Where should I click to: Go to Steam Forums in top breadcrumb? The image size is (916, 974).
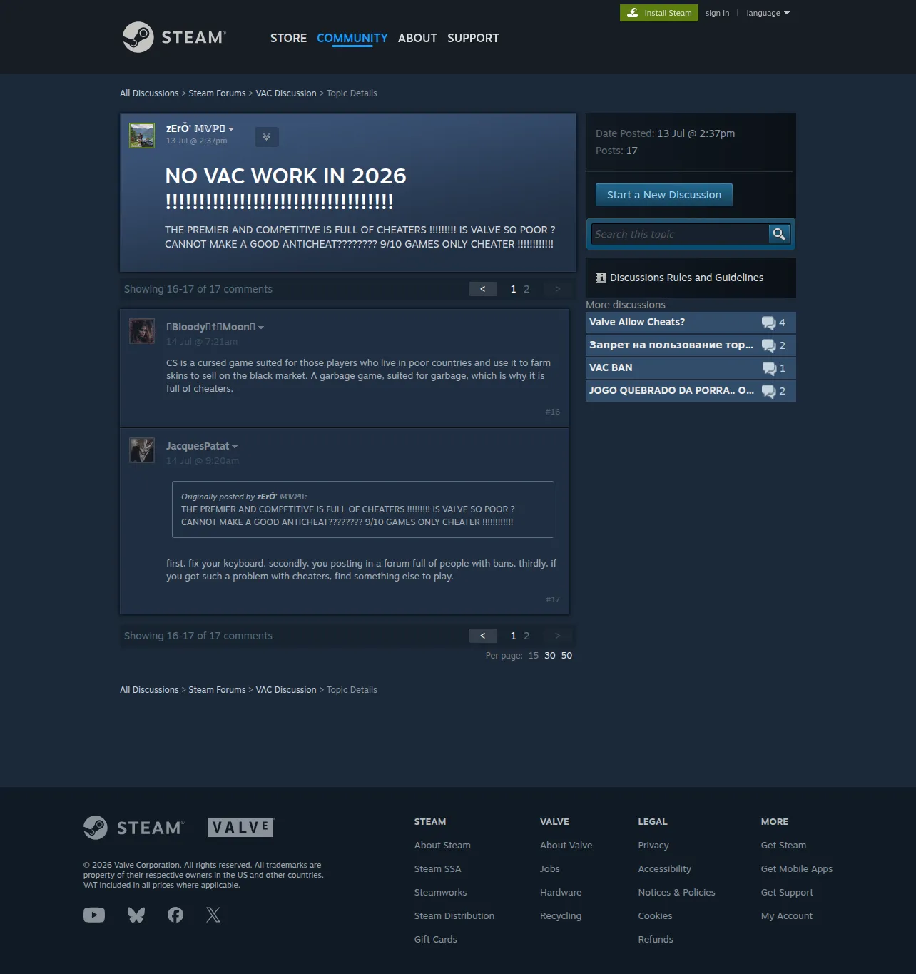point(217,93)
